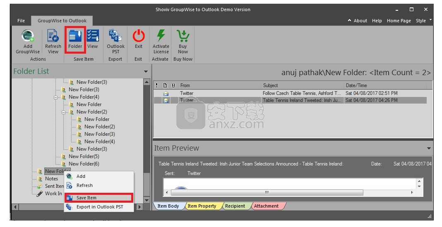Switch to the Recipient tab

[x=235, y=206]
